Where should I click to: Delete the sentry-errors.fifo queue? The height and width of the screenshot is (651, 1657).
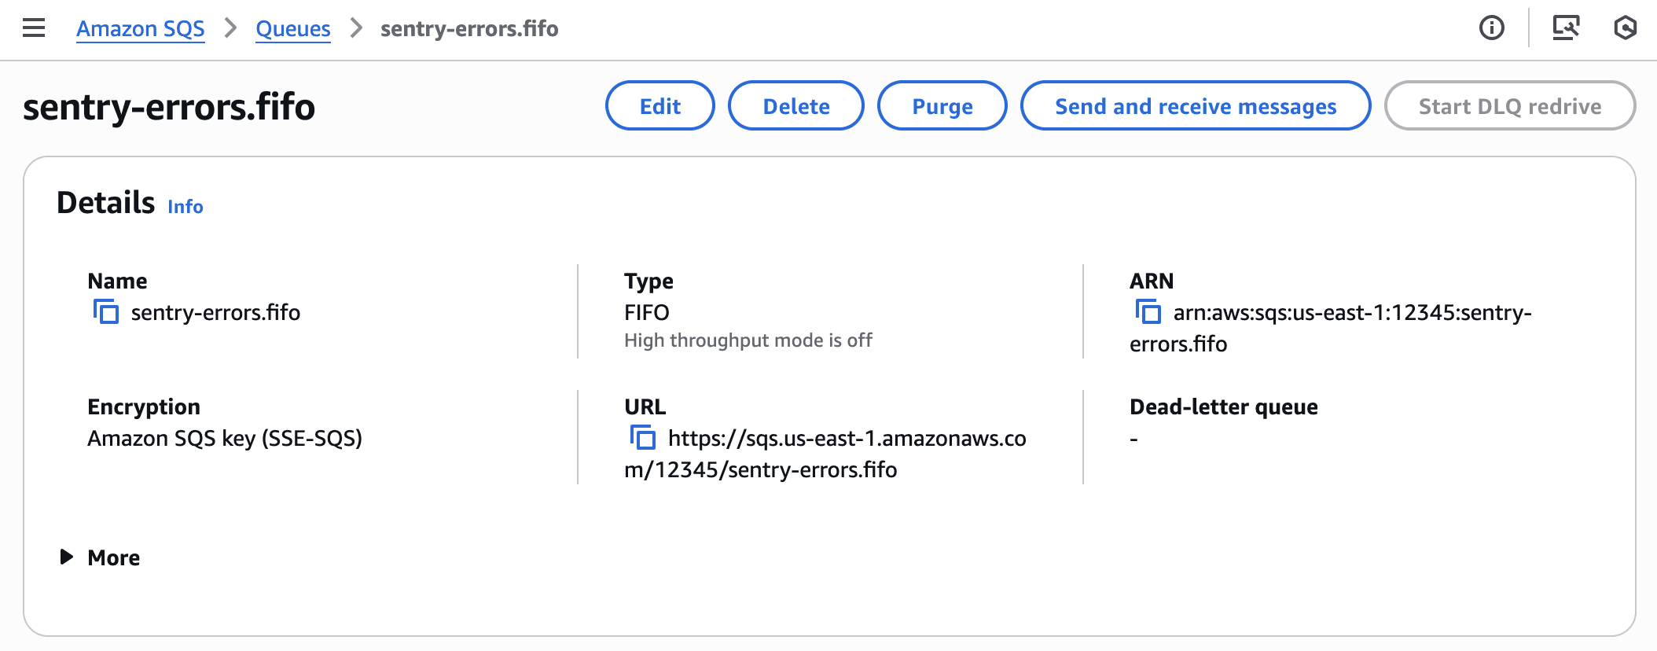pos(795,105)
